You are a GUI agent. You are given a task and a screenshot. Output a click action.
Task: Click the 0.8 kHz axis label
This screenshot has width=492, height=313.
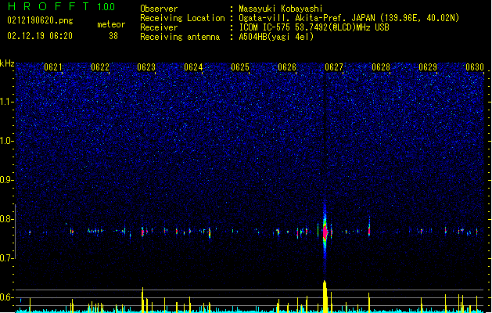coord(7,219)
